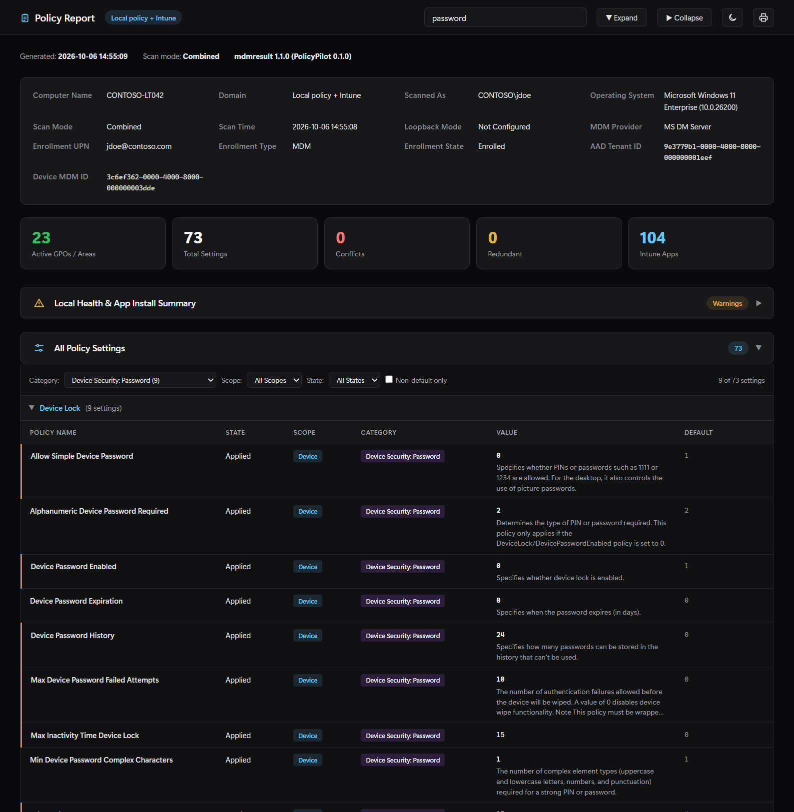Image resolution: width=794 pixels, height=812 pixels.
Task: Select the Allow Simple Device Password row name
Action: tap(82, 456)
